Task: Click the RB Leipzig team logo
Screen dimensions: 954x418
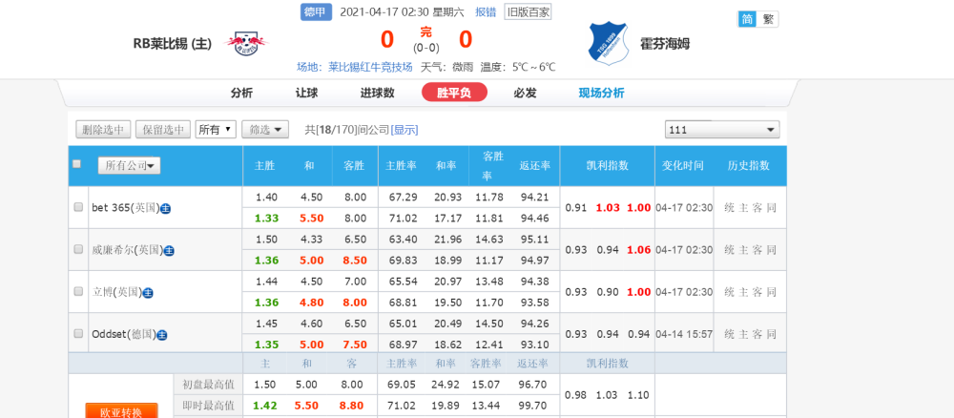Action: tap(246, 43)
